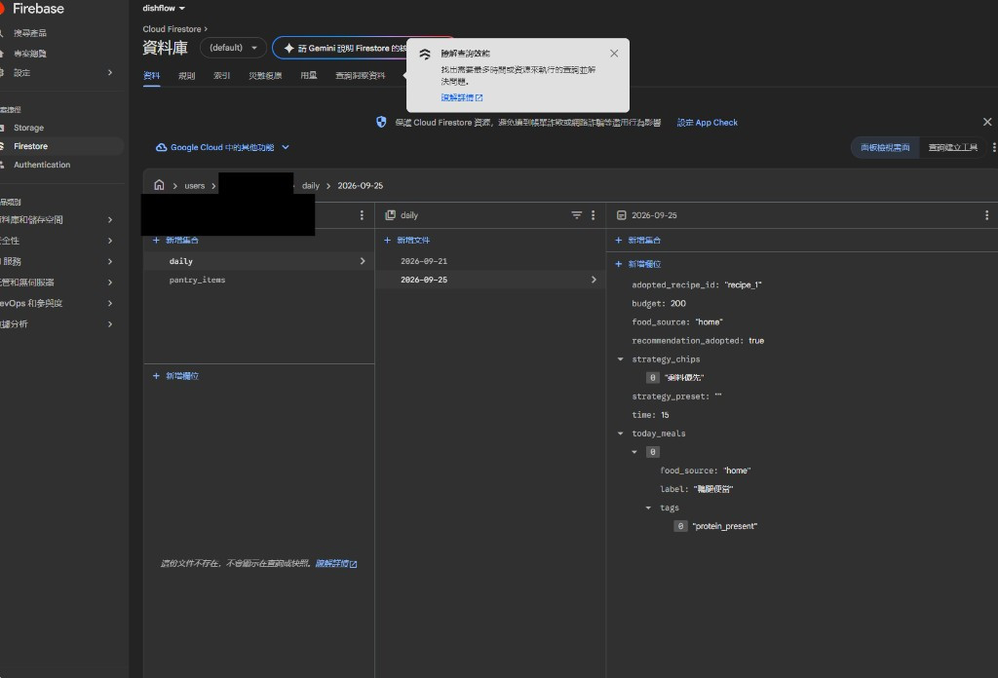Switch to the 用量 tab
The height and width of the screenshot is (678, 998).
tap(309, 76)
